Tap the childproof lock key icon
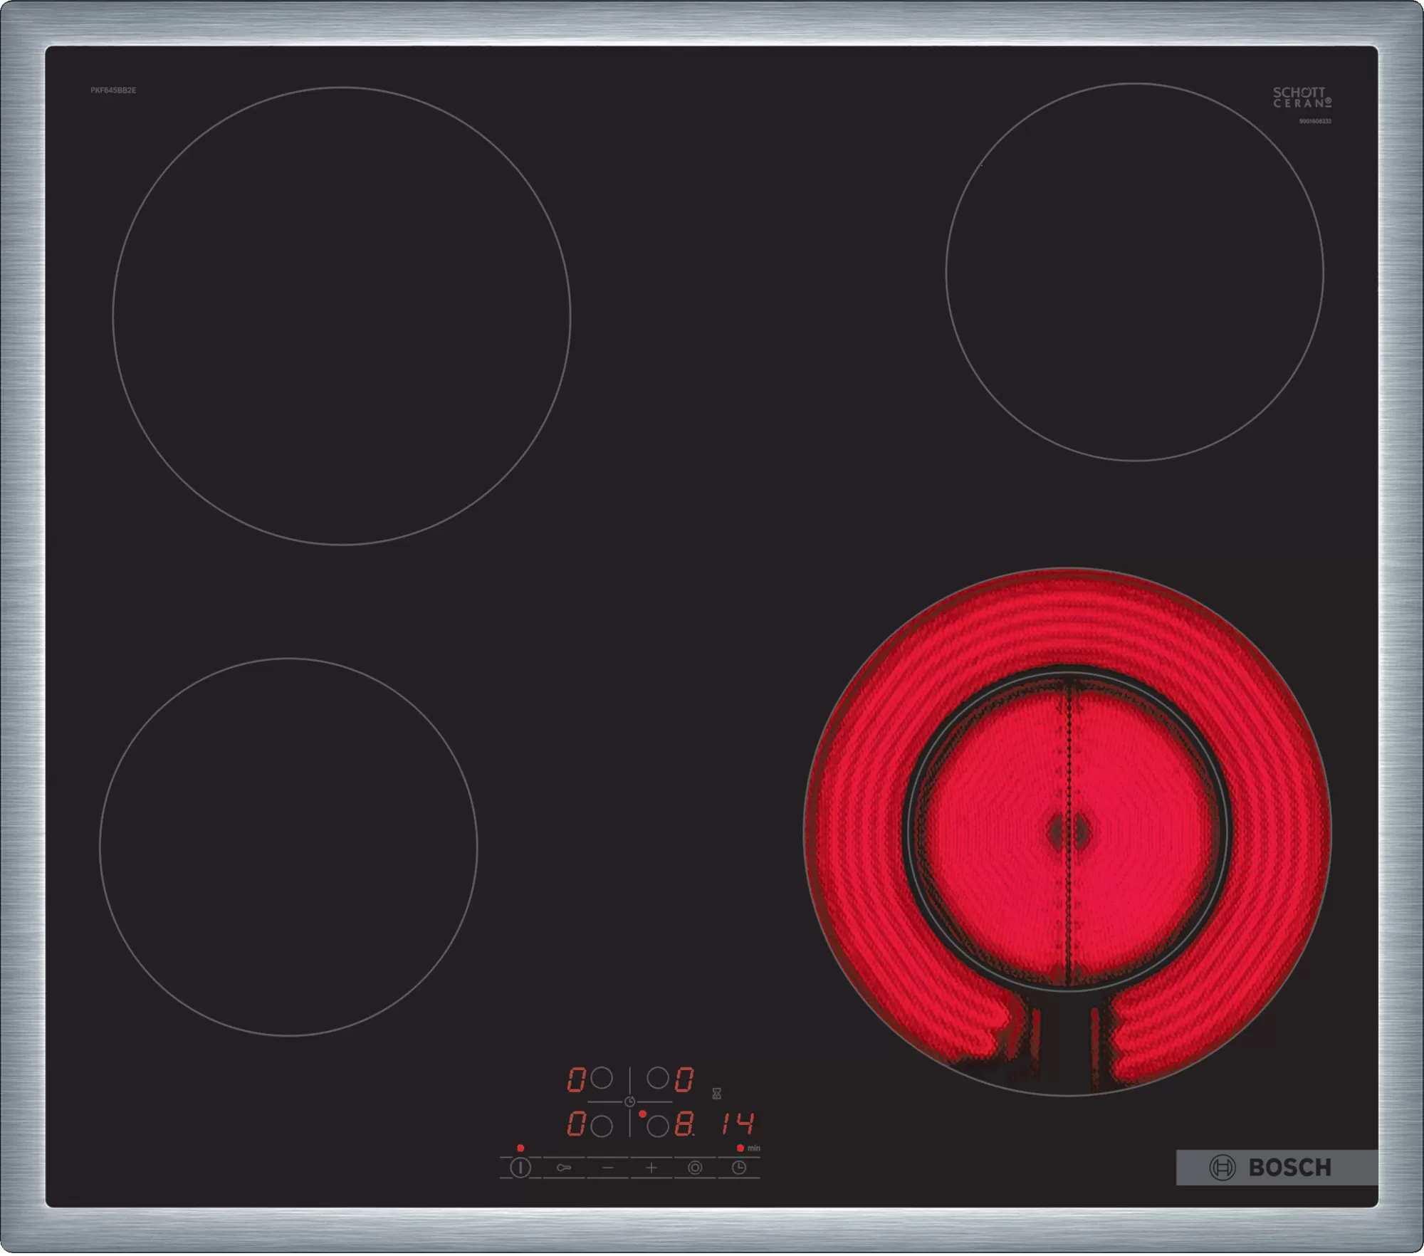Image resolution: width=1424 pixels, height=1256 pixels. 564,1168
